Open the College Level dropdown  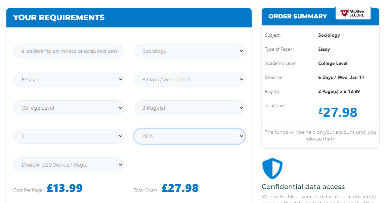click(69, 108)
